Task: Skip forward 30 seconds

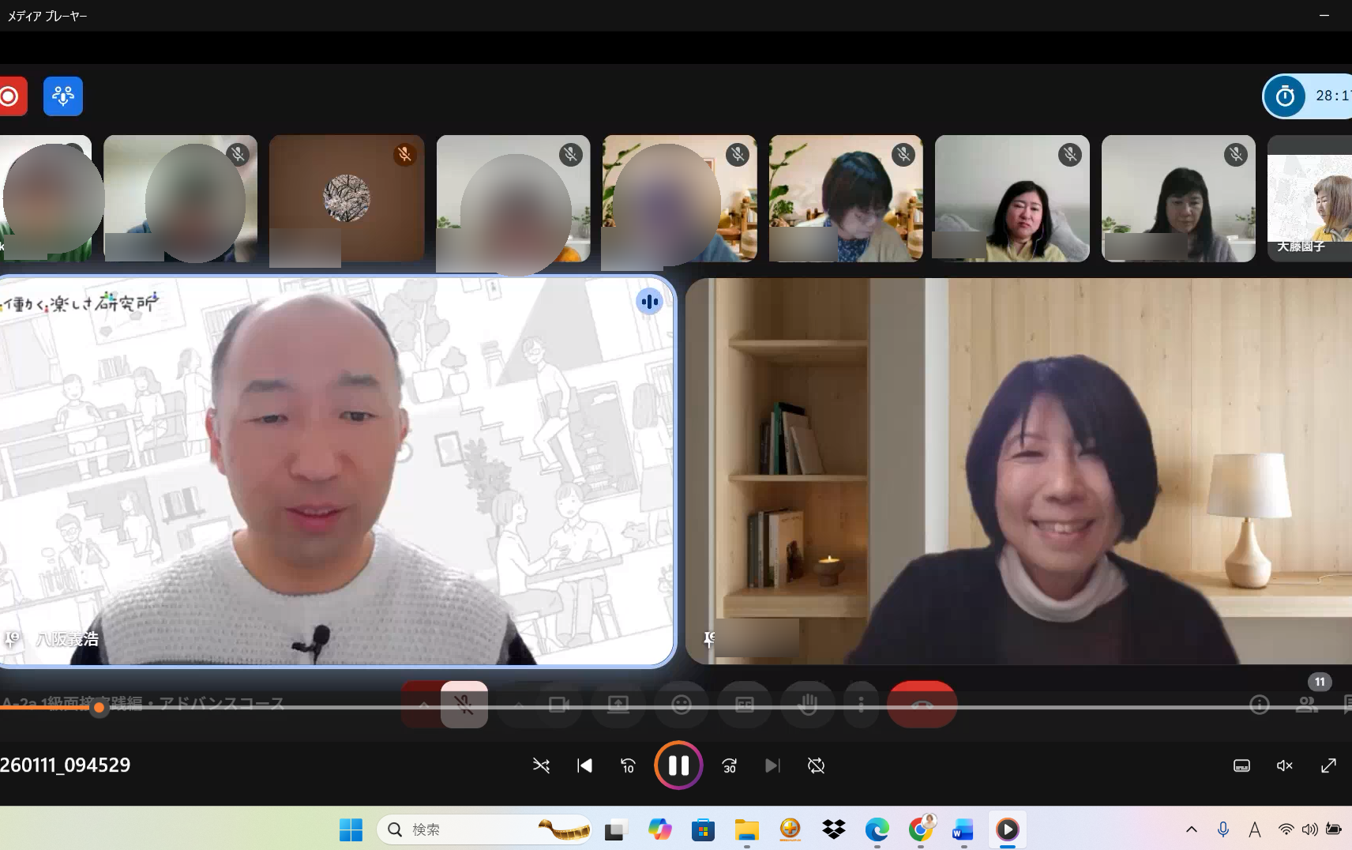Action: tap(729, 765)
